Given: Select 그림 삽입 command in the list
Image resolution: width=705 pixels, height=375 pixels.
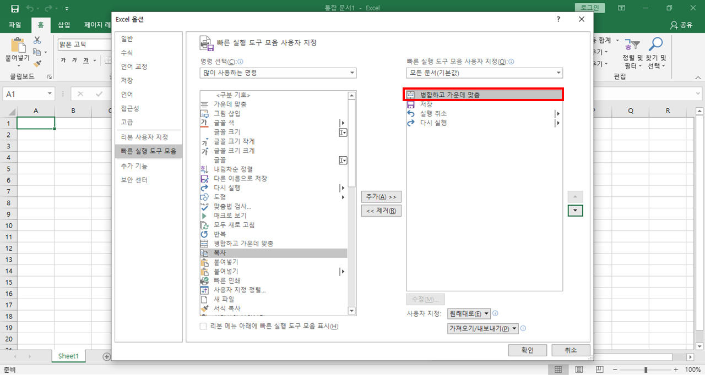Looking at the screenshot, I should [273, 113].
